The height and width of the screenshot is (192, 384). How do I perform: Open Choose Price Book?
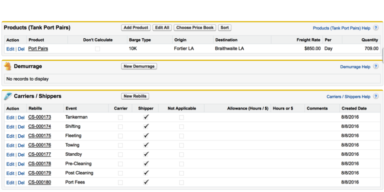pos(195,28)
